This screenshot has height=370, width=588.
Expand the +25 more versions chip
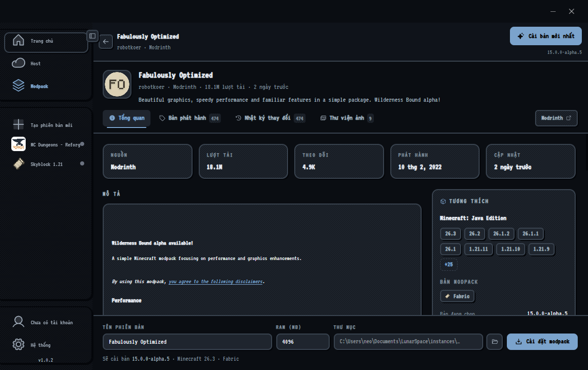click(449, 264)
